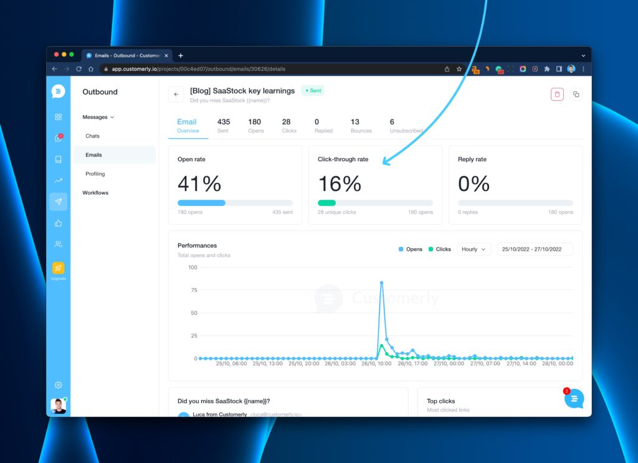The height and width of the screenshot is (463, 638).
Task: Select the 6 Unsubscribed tab
Action: pyautogui.click(x=406, y=126)
